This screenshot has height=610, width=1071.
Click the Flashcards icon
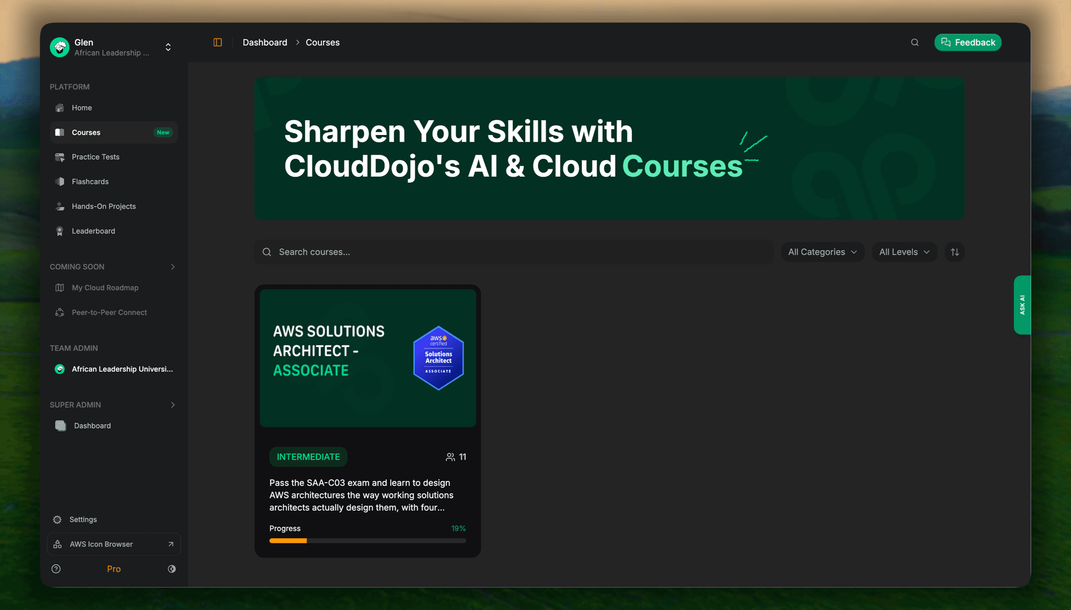59,181
